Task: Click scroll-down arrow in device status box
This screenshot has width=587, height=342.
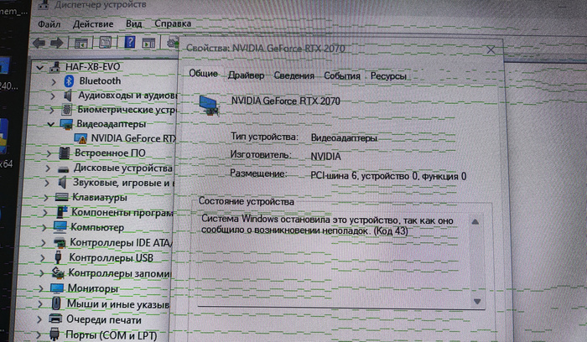Action: (x=476, y=299)
